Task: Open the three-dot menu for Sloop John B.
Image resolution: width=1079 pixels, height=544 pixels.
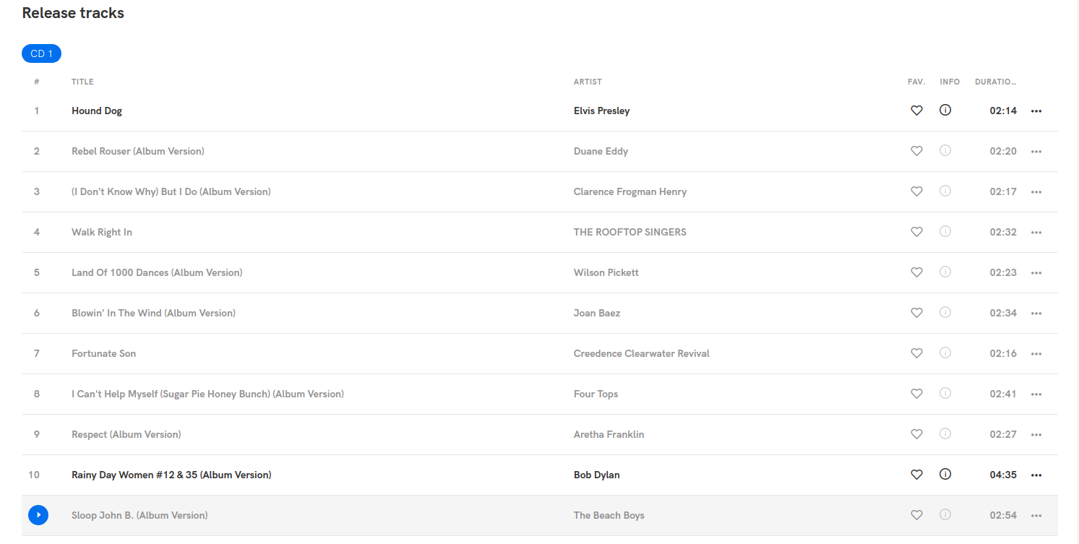Action: 1036,515
